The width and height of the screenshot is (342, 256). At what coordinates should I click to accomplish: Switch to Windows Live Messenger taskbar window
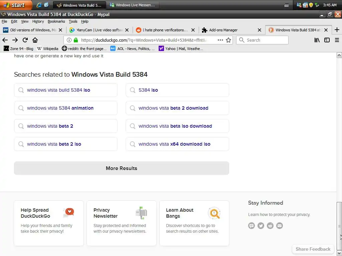(133, 5)
